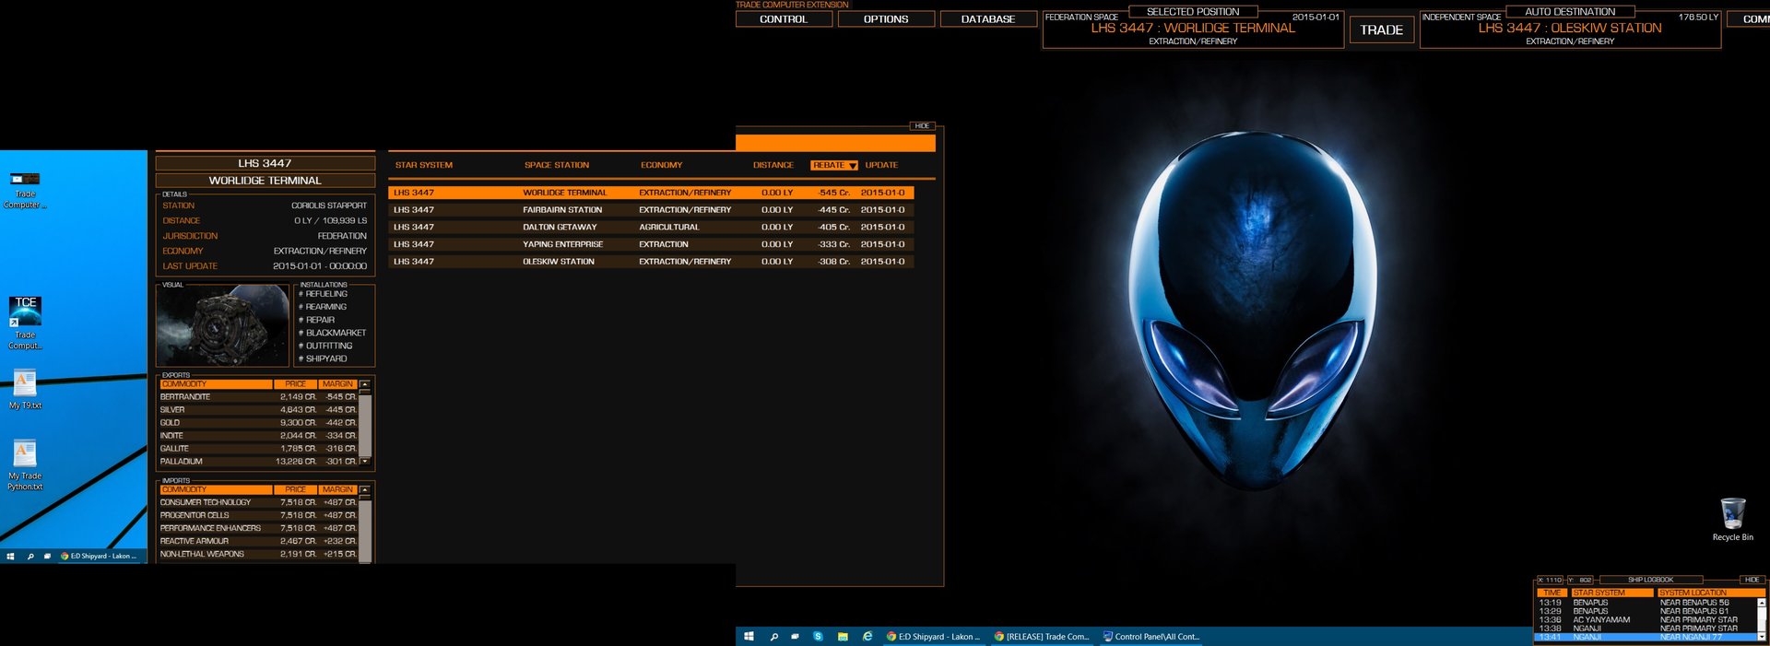Click the AUTO DESTINATION header box
The image size is (1770, 646).
point(1570,12)
